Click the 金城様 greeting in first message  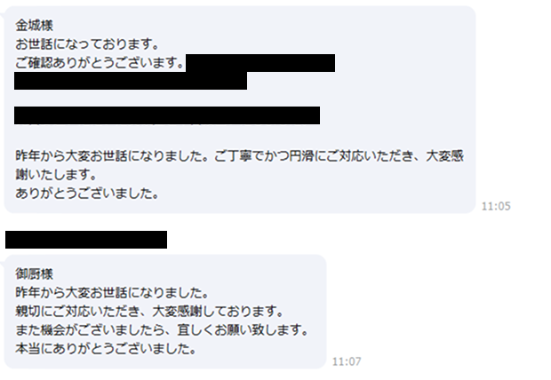click(x=34, y=26)
